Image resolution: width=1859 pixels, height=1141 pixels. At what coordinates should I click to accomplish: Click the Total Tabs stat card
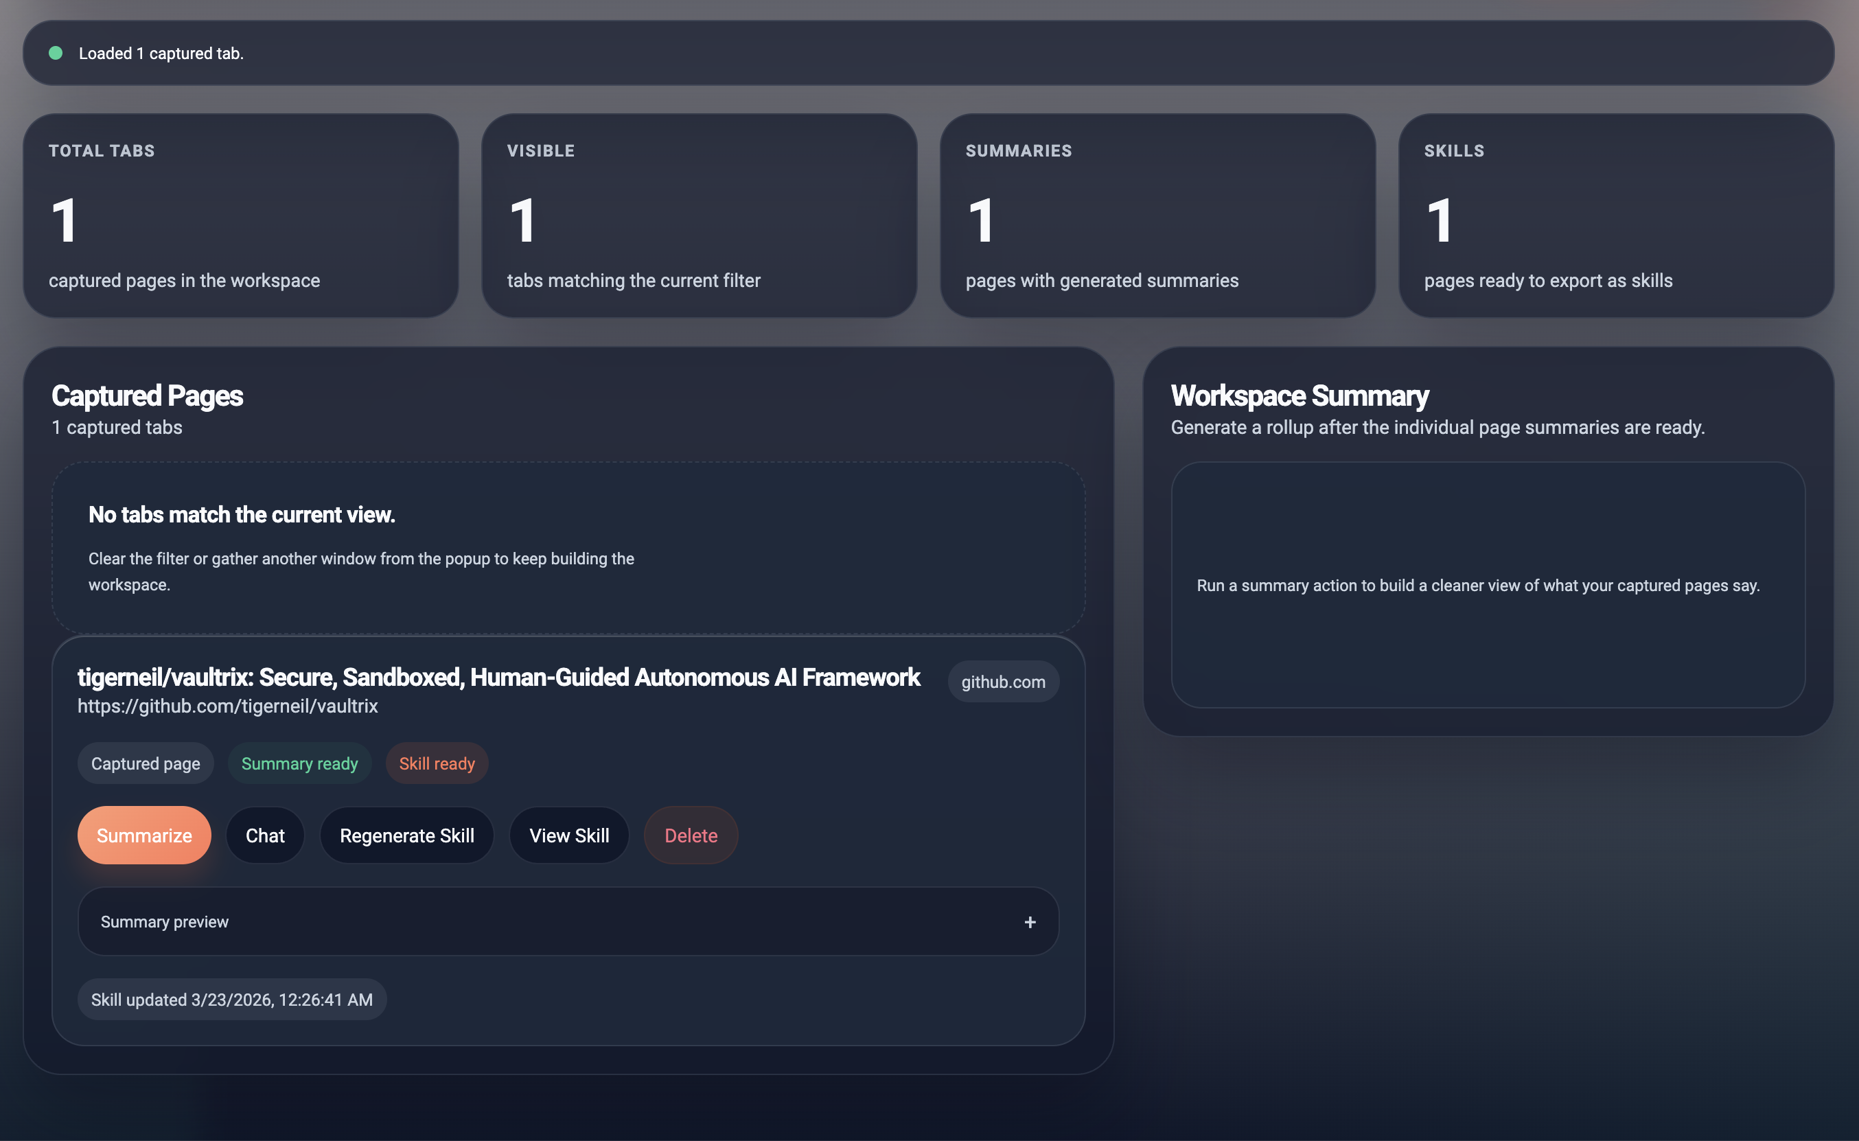tap(242, 215)
